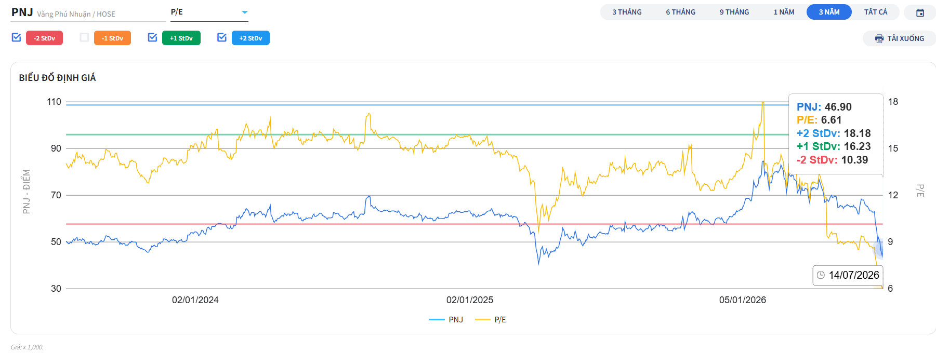Select the 3 THÁNG time range tab

click(627, 12)
